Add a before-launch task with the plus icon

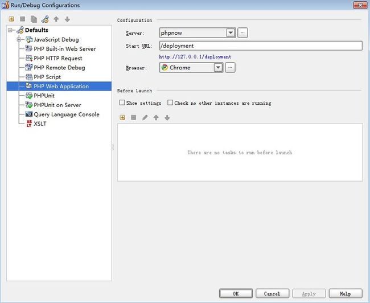coord(122,117)
